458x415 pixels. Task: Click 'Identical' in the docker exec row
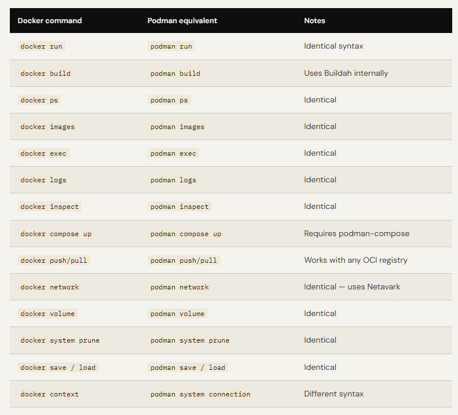pyautogui.click(x=320, y=153)
